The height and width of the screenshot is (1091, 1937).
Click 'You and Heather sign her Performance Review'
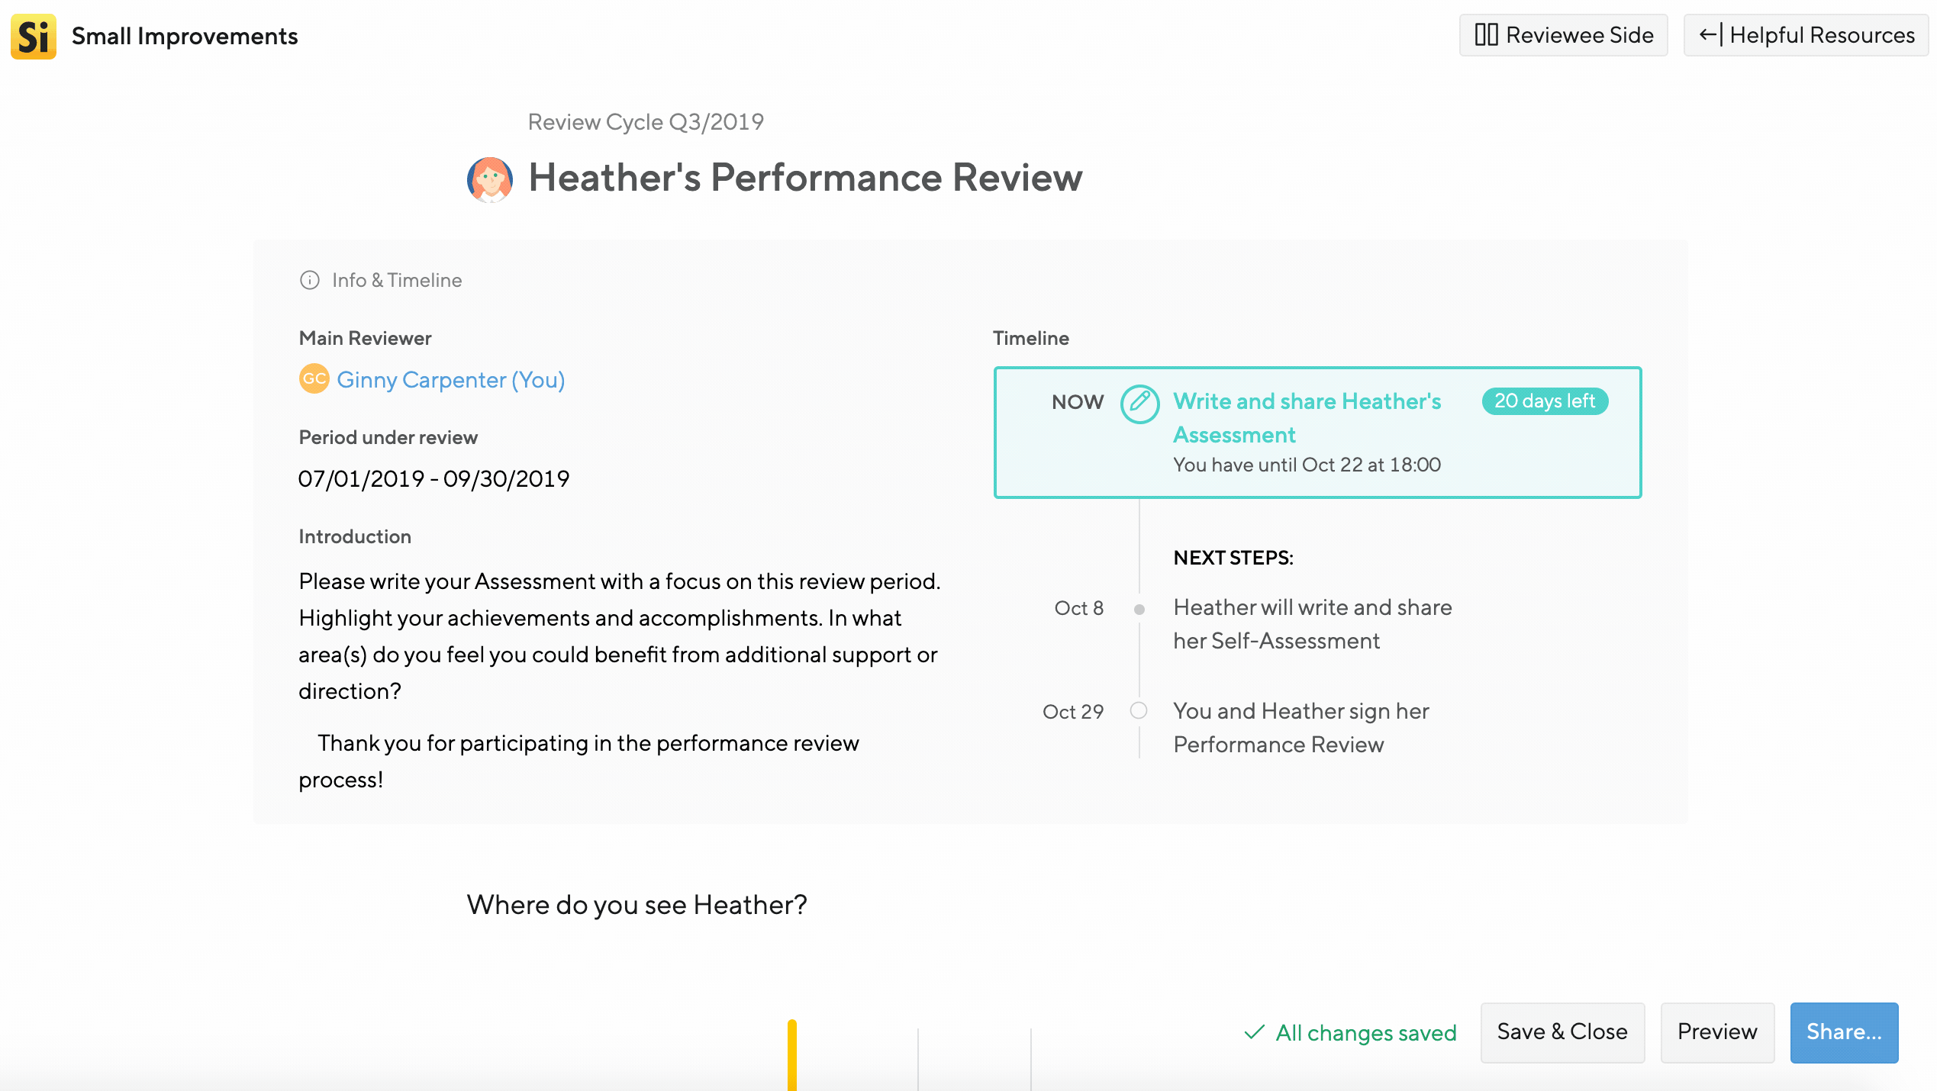coord(1301,728)
